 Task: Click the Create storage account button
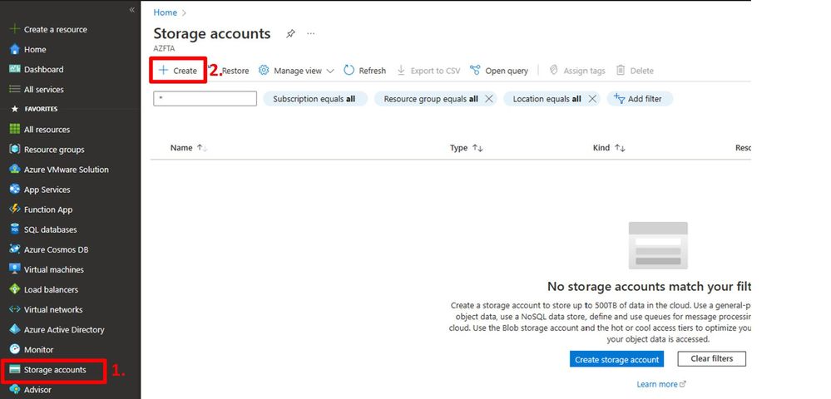pos(617,359)
